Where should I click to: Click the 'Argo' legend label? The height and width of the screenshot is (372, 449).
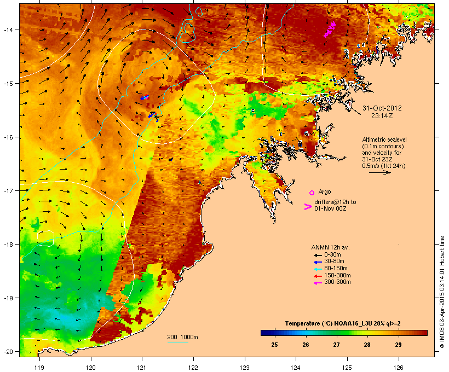click(x=325, y=191)
